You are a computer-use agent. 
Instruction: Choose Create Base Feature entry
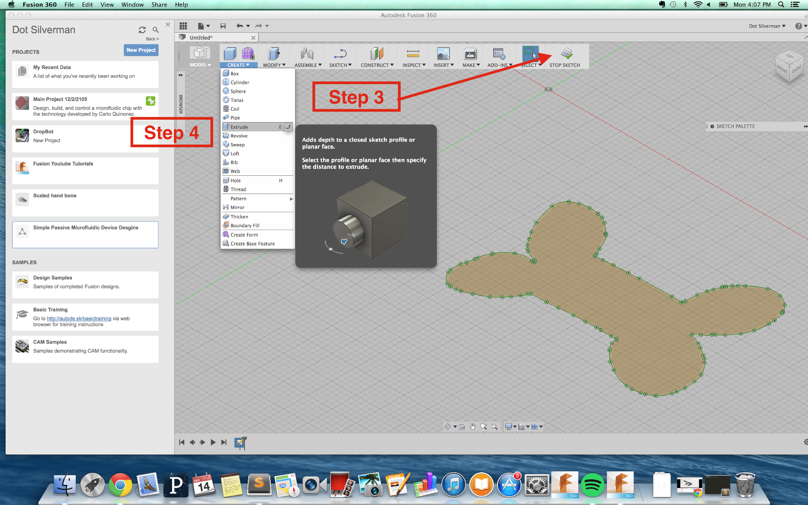point(258,244)
